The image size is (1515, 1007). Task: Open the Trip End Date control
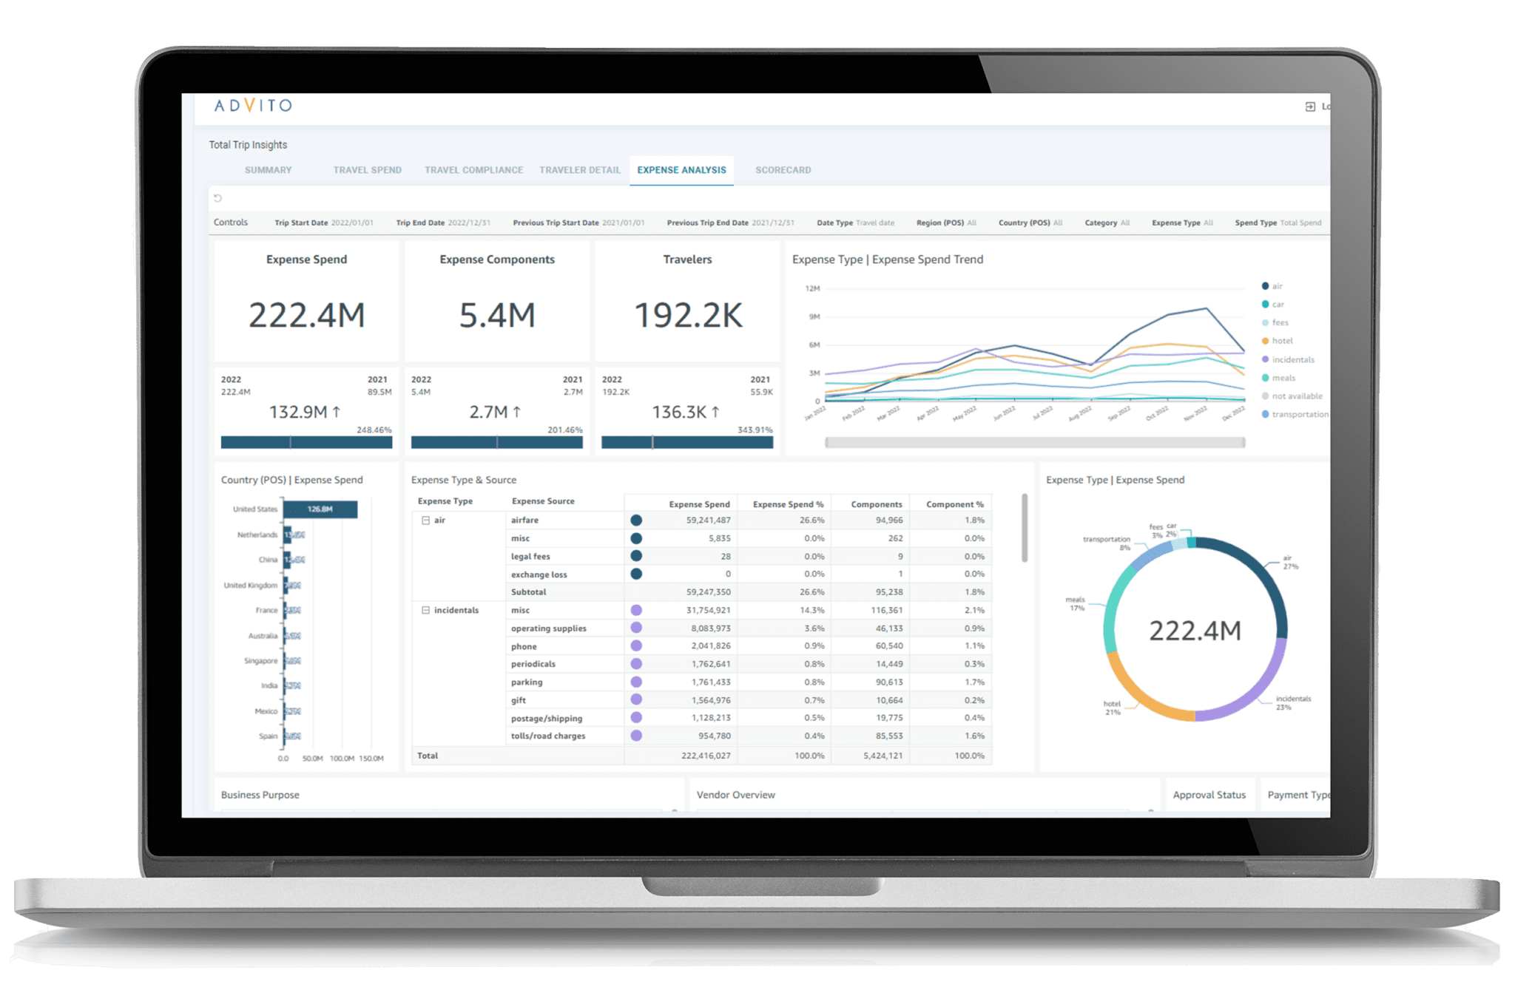[x=442, y=223]
